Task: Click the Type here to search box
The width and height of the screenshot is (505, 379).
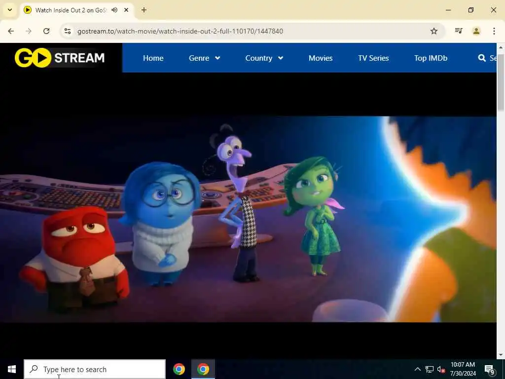Action: click(95, 369)
